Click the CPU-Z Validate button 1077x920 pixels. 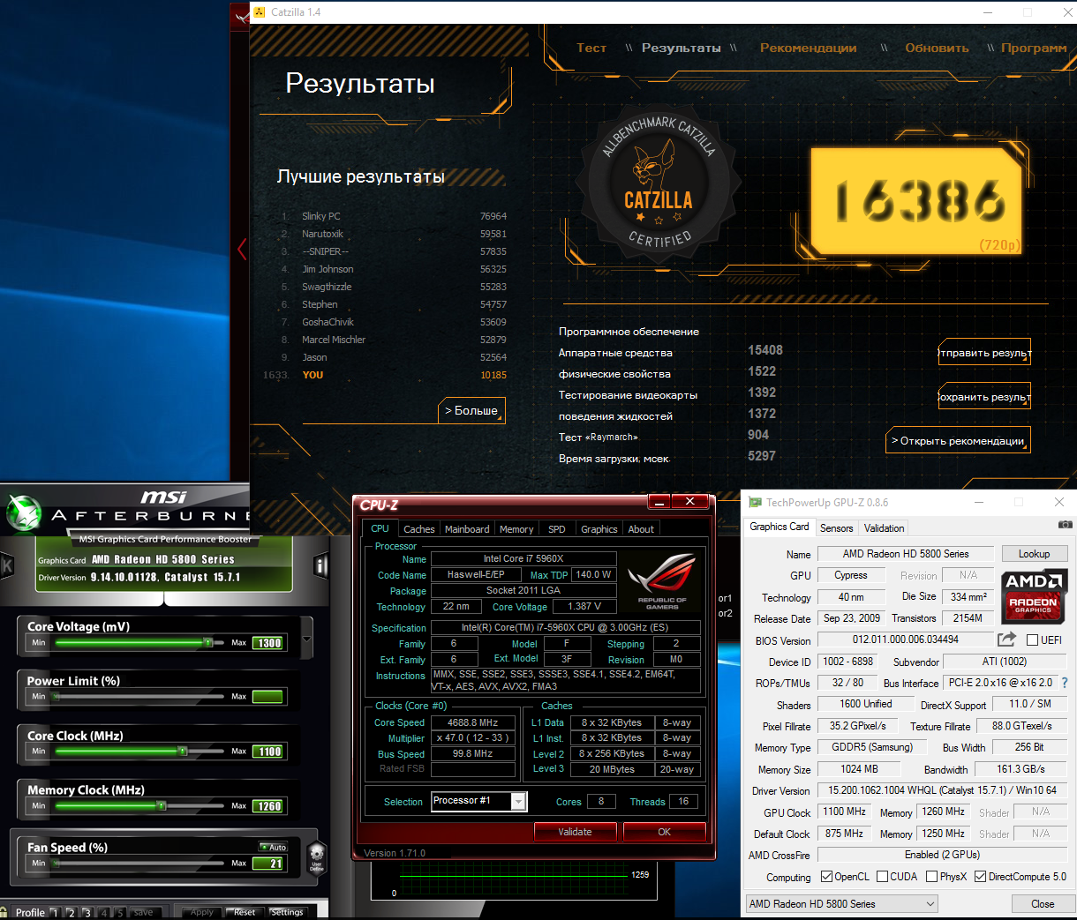[575, 832]
